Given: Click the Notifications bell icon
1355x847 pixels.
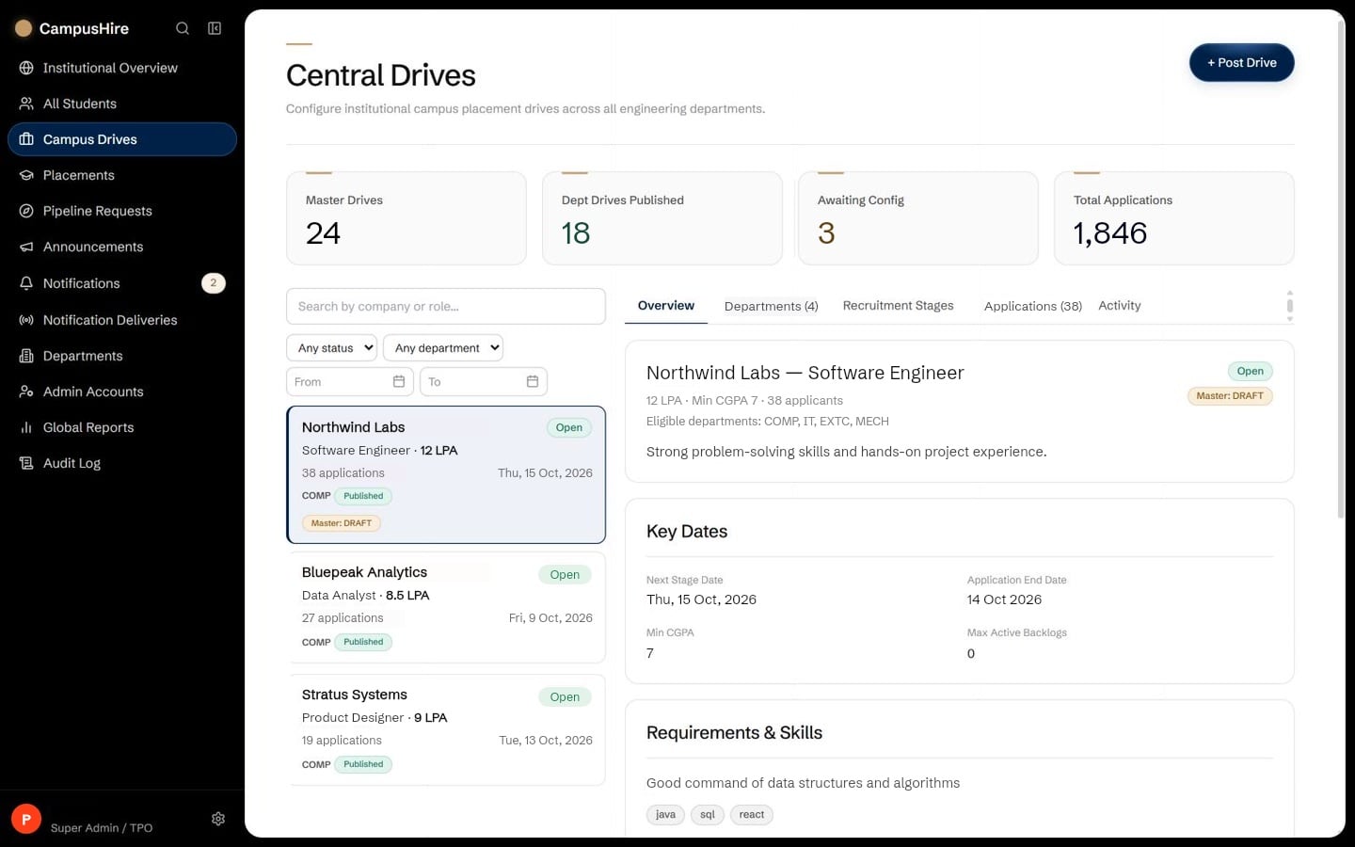Looking at the screenshot, I should 26,283.
